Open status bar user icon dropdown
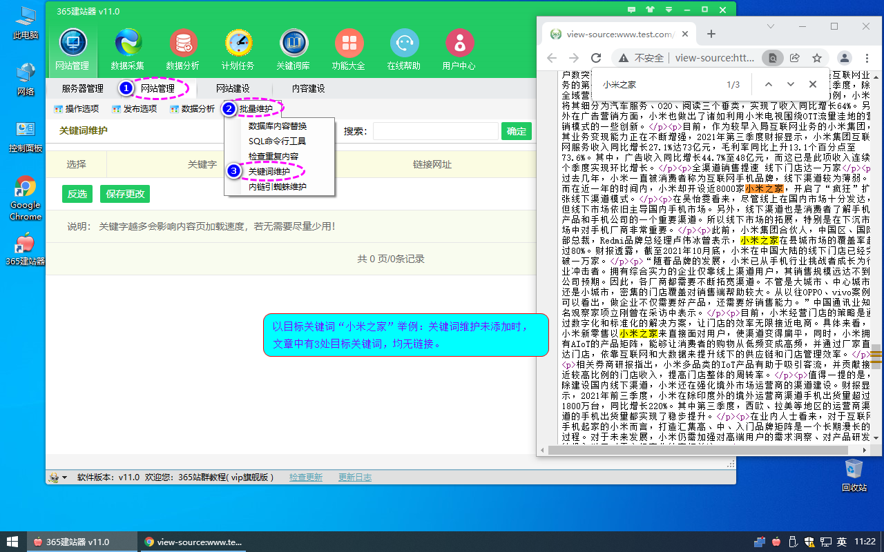Screen dimensions: 884x552 tap(59, 477)
